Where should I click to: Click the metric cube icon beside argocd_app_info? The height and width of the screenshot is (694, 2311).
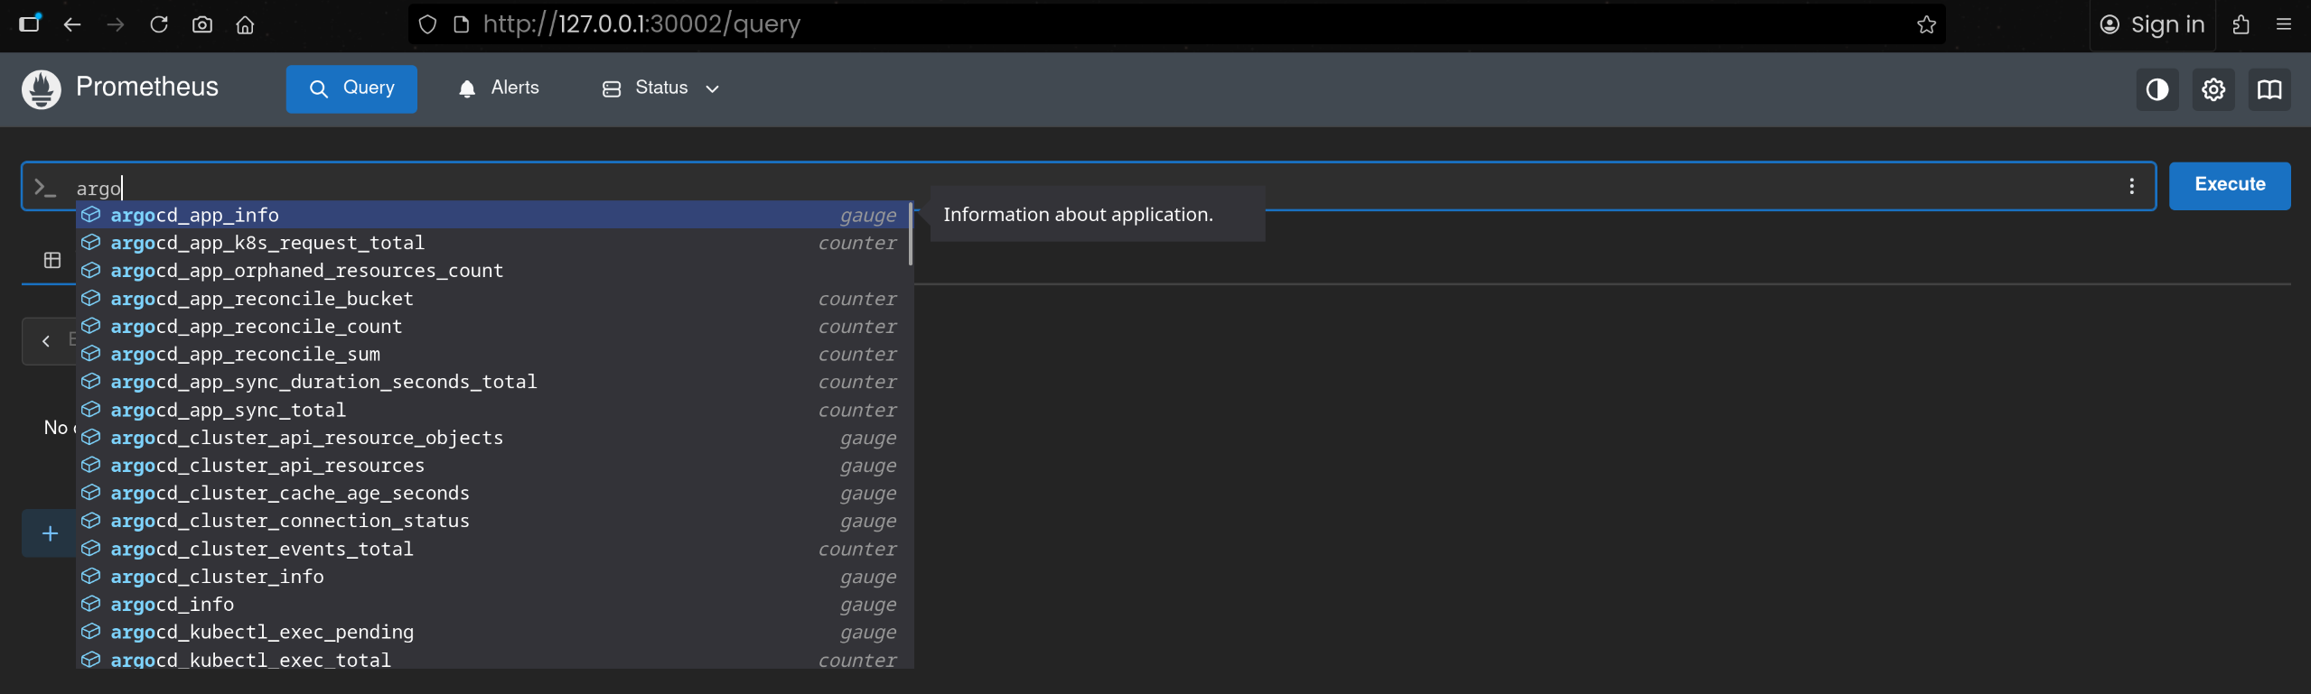(x=91, y=215)
